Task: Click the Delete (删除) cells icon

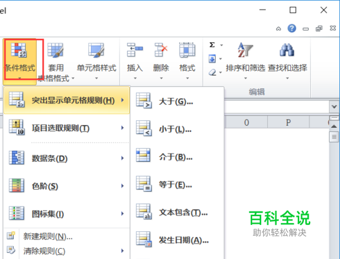Action: coord(161,50)
